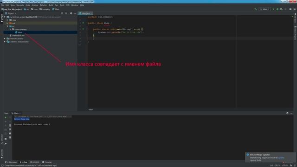
Task: Open the Main run configuration dropdown
Action: click(x=265, y=9)
